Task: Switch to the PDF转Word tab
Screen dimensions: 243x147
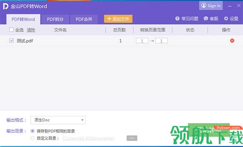Action: tap(23, 19)
